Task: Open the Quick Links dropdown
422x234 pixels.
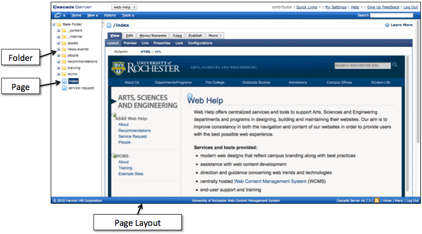Action: click(x=308, y=7)
